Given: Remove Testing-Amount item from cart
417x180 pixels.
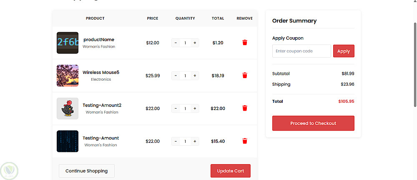Looking at the screenshot, I should pos(245,141).
